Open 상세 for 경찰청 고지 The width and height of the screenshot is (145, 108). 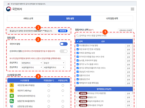[x=128, y=97]
